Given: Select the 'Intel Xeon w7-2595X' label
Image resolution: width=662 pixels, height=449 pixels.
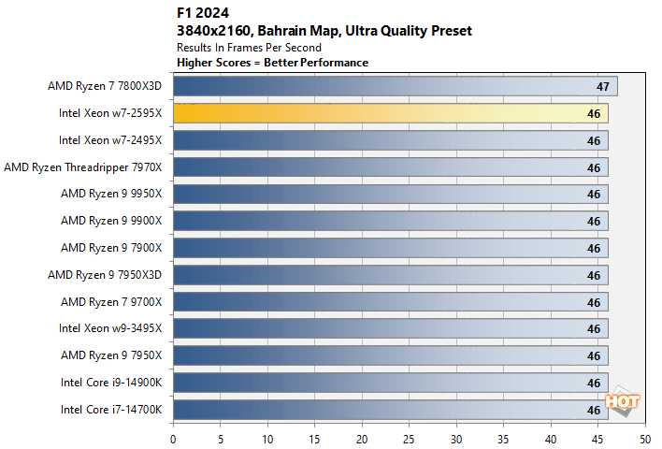Looking at the screenshot, I should click(x=110, y=113).
